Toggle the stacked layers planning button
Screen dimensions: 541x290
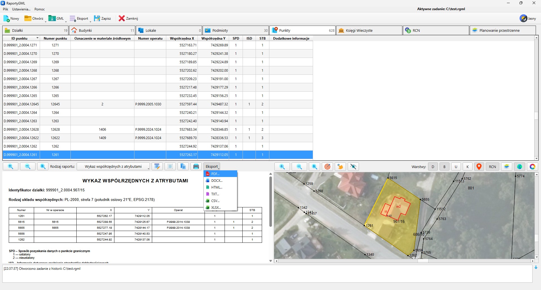pyautogui.click(x=507, y=167)
